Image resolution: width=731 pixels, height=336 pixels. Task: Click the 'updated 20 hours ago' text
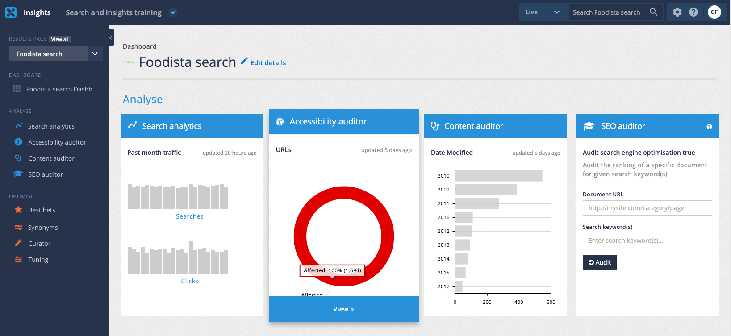tap(230, 153)
